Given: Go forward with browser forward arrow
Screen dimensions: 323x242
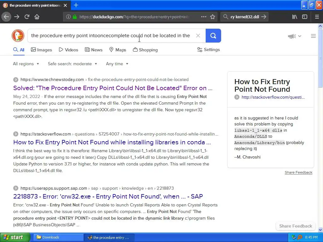Looking at the screenshot, I should (17, 17).
